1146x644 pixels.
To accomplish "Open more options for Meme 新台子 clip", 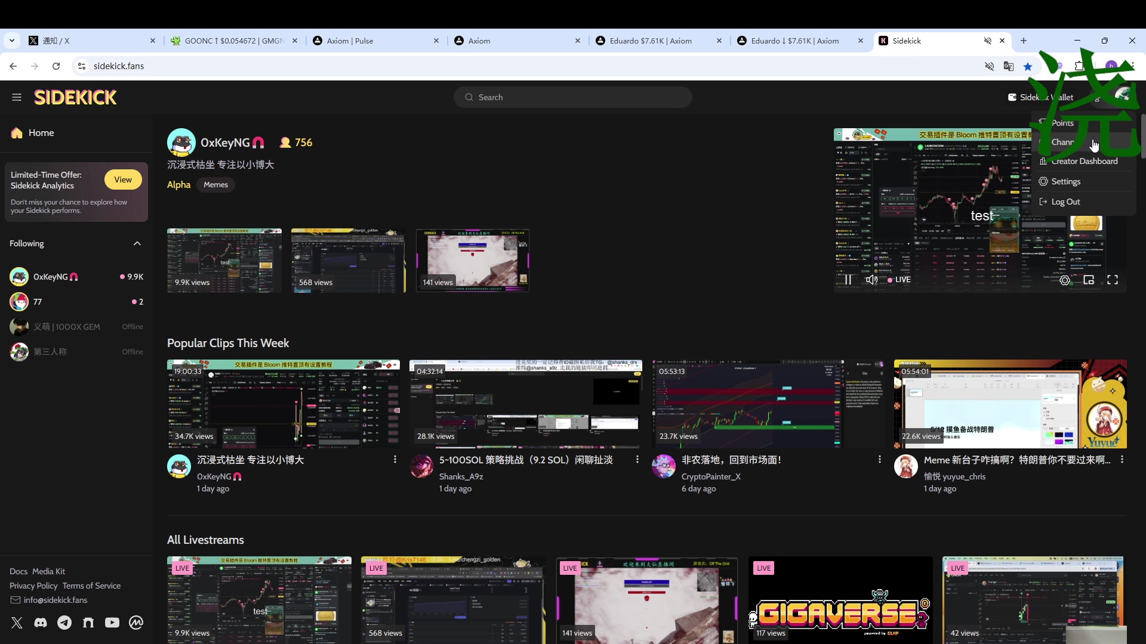I will click(1122, 459).
